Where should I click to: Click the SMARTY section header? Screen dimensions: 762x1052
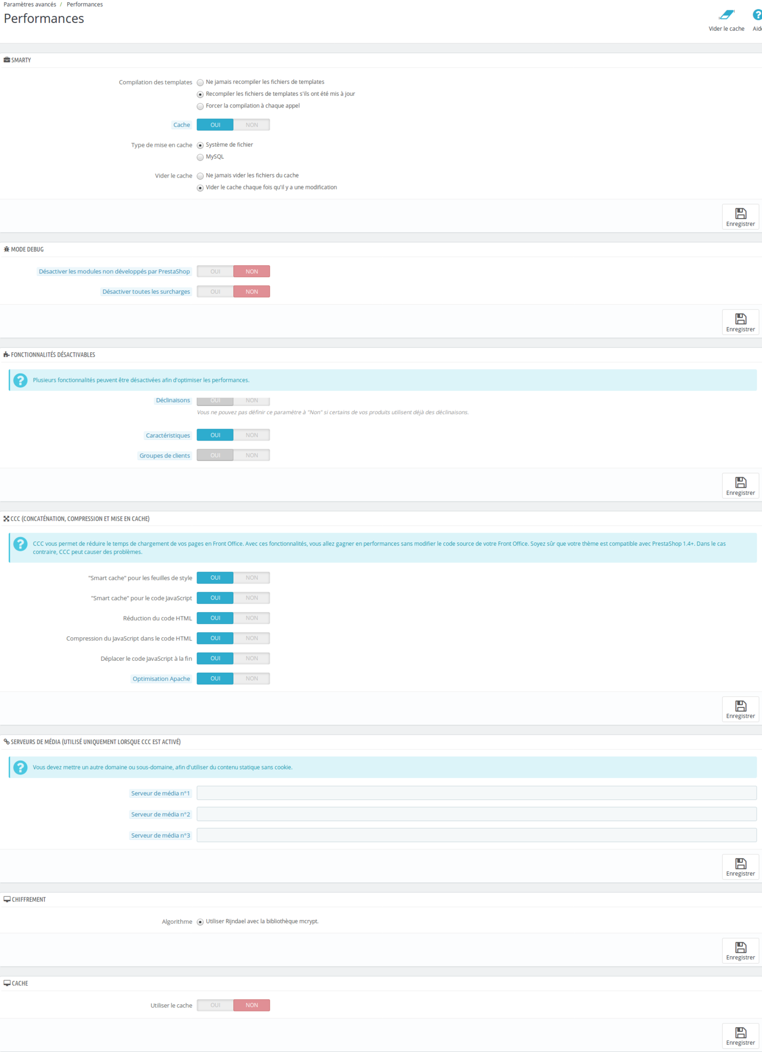tap(18, 60)
